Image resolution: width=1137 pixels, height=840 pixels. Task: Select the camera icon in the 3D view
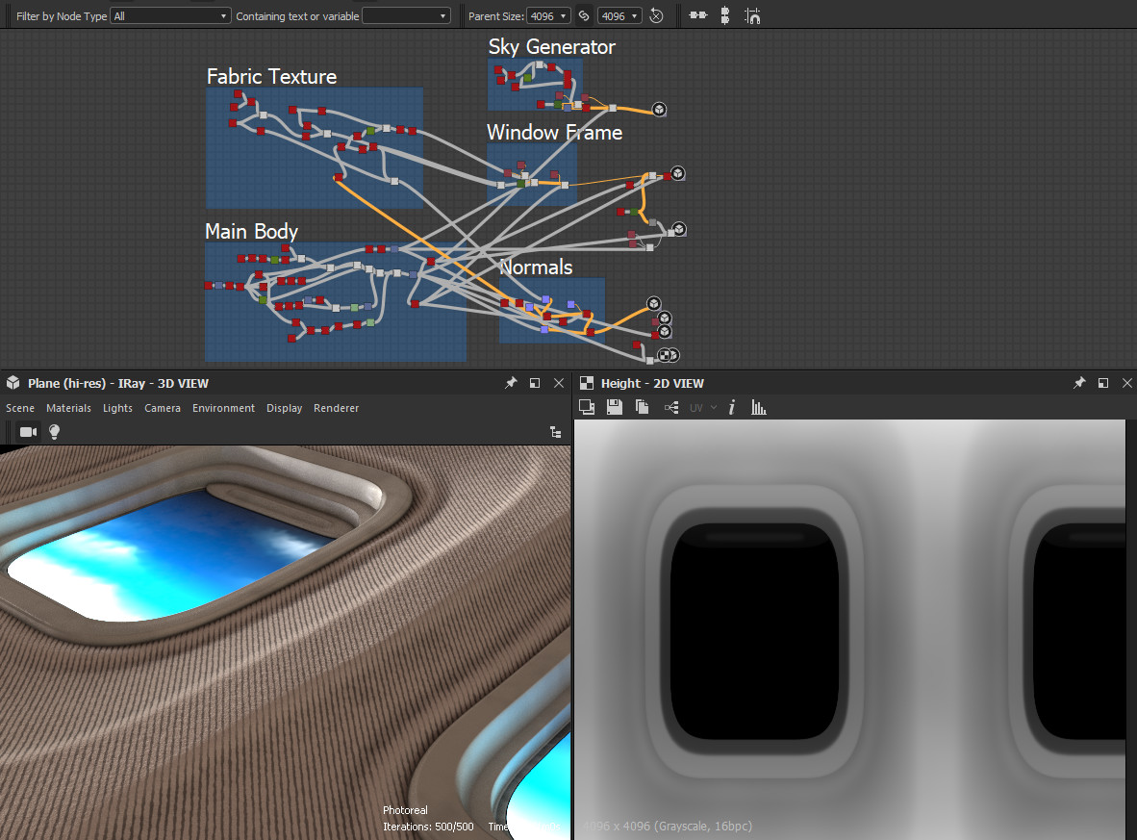coord(28,432)
